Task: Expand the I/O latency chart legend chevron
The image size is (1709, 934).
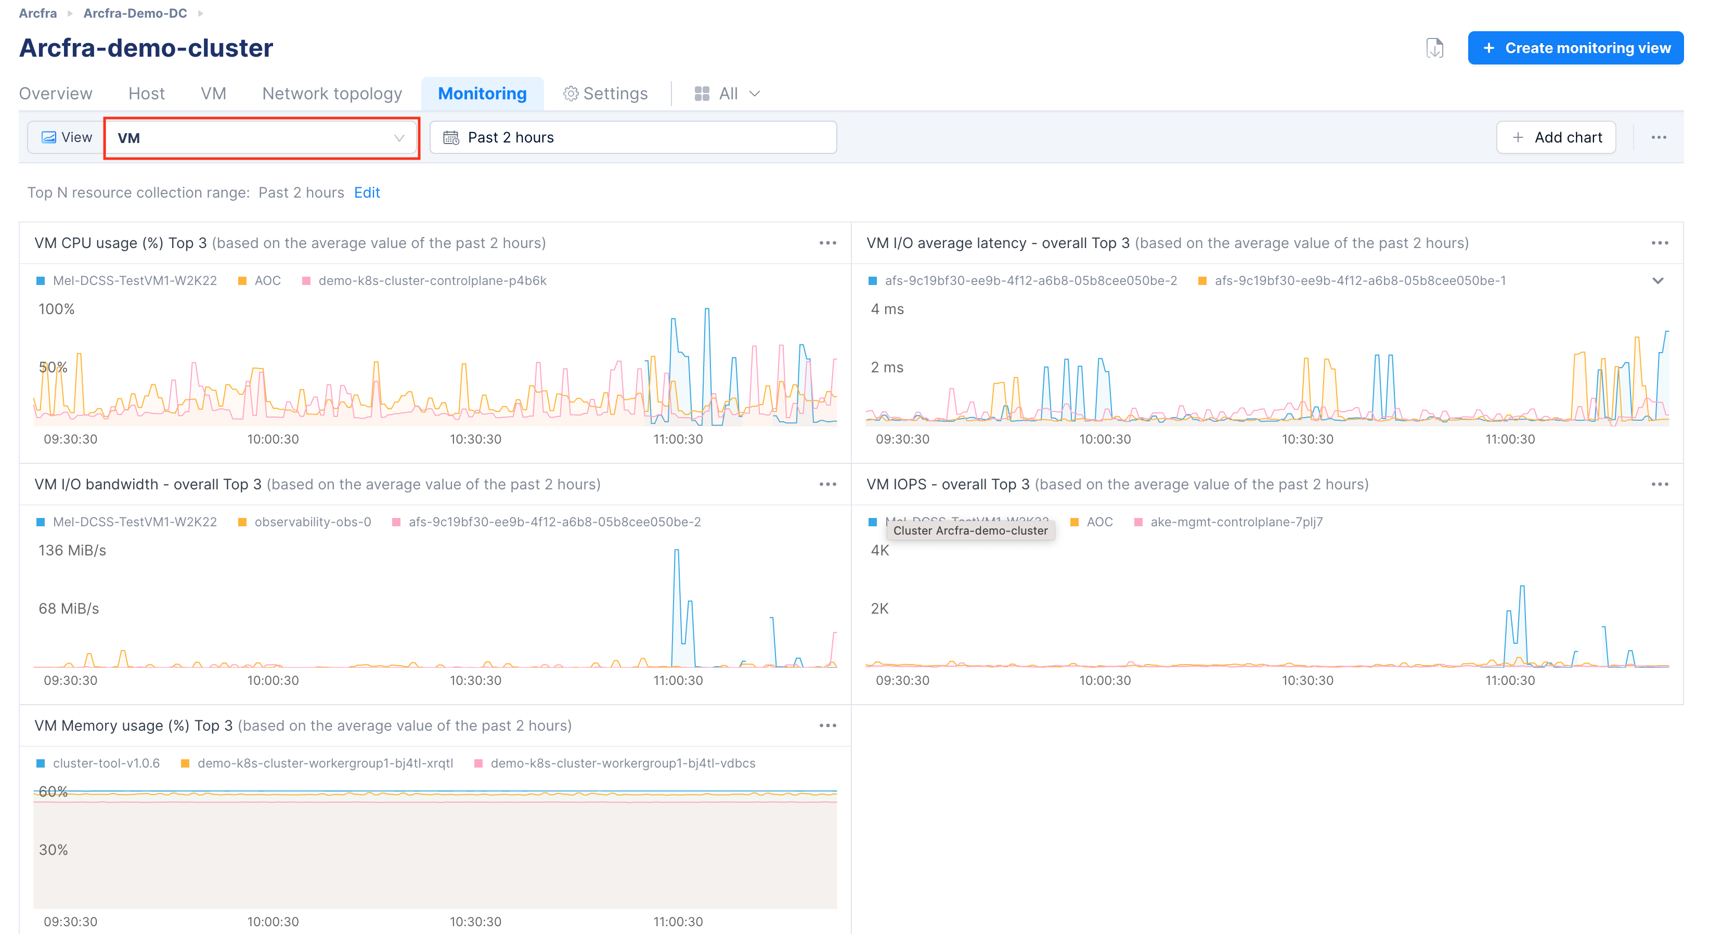Action: (x=1658, y=281)
